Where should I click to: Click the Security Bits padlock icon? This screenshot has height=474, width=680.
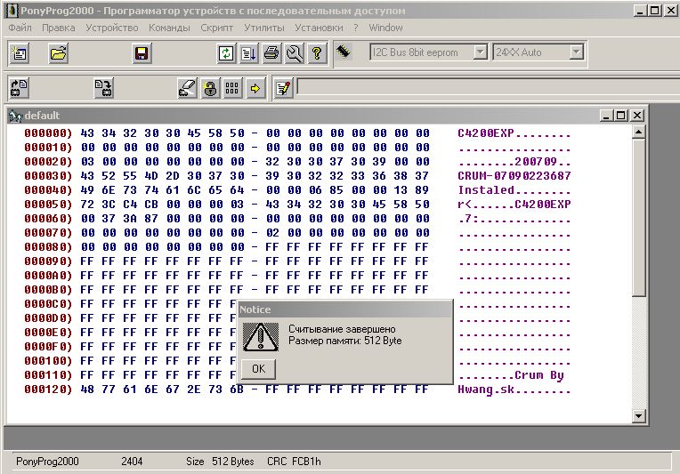point(210,88)
